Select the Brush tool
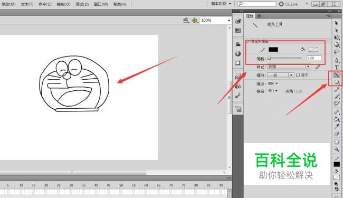 [337, 97]
